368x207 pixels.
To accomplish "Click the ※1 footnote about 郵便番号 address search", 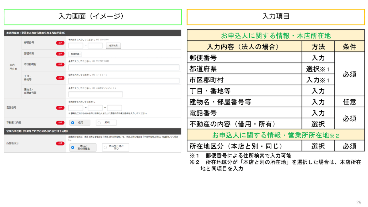I will click(x=240, y=155).
